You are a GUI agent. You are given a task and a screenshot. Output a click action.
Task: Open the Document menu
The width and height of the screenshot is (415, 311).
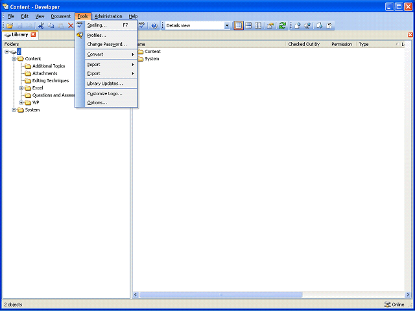pyautogui.click(x=61, y=16)
